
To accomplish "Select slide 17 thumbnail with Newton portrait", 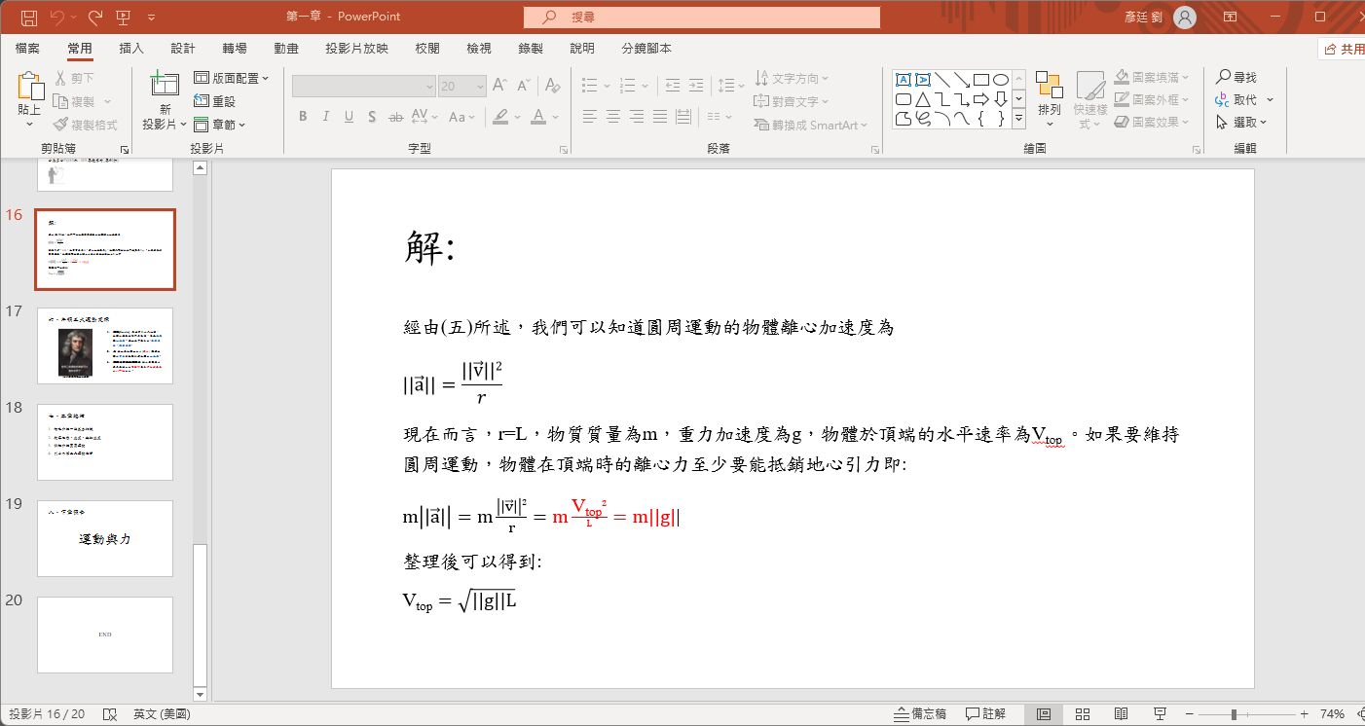I will [x=105, y=345].
